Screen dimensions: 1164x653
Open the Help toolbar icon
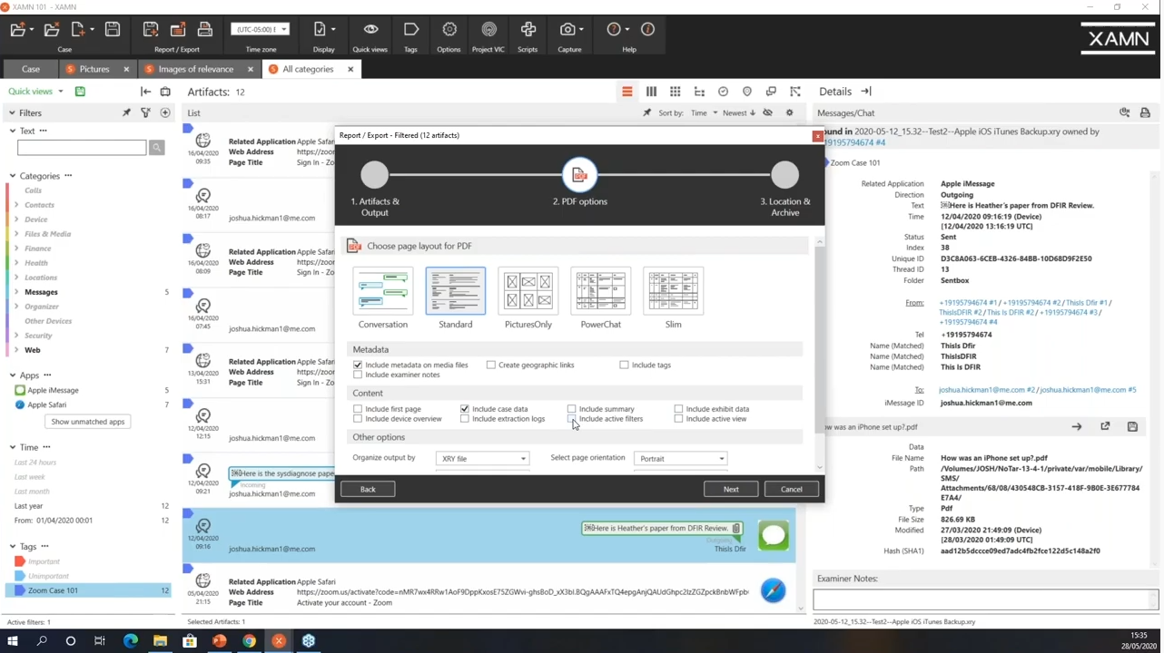[615, 30]
